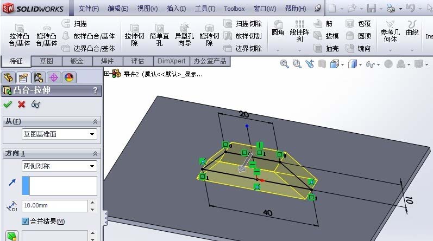The width and height of the screenshot is (433, 241).
Task: Select the 拉伸凸台/基体 extrude boss tool
Action: pos(19,35)
